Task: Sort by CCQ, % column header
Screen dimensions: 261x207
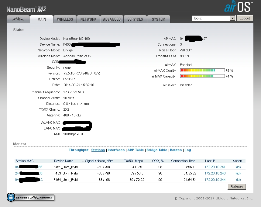Action: [158, 161]
